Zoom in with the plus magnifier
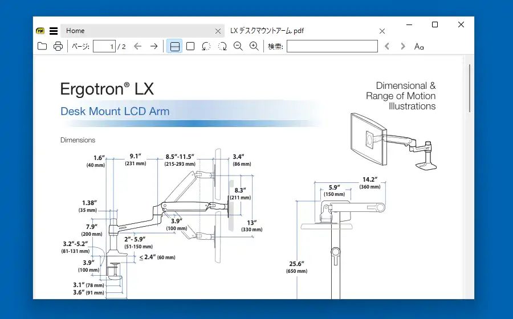 [254, 46]
